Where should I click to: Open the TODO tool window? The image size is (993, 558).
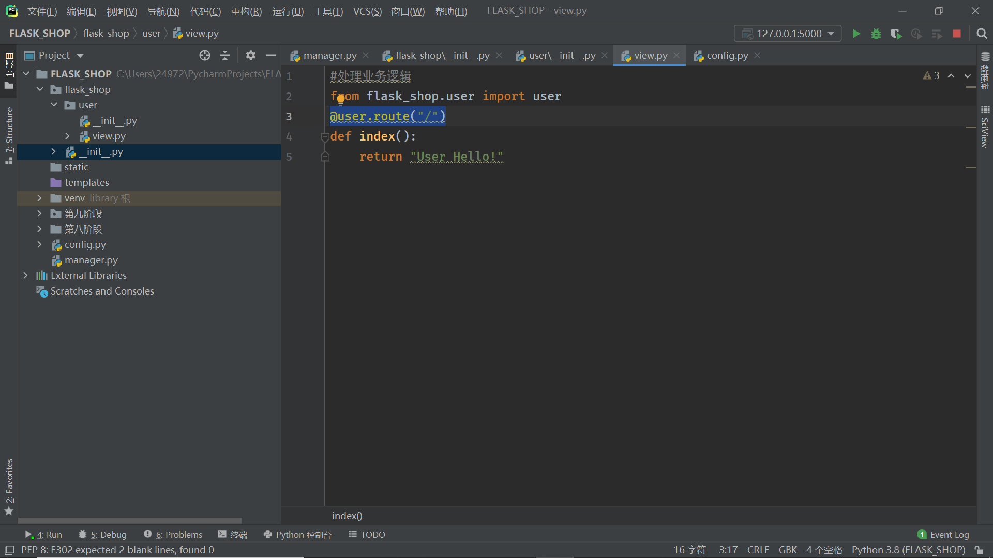(367, 535)
